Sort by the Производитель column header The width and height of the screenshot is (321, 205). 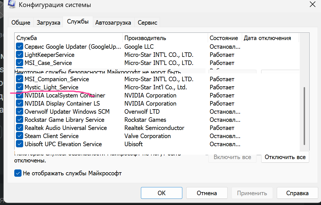coord(165,38)
